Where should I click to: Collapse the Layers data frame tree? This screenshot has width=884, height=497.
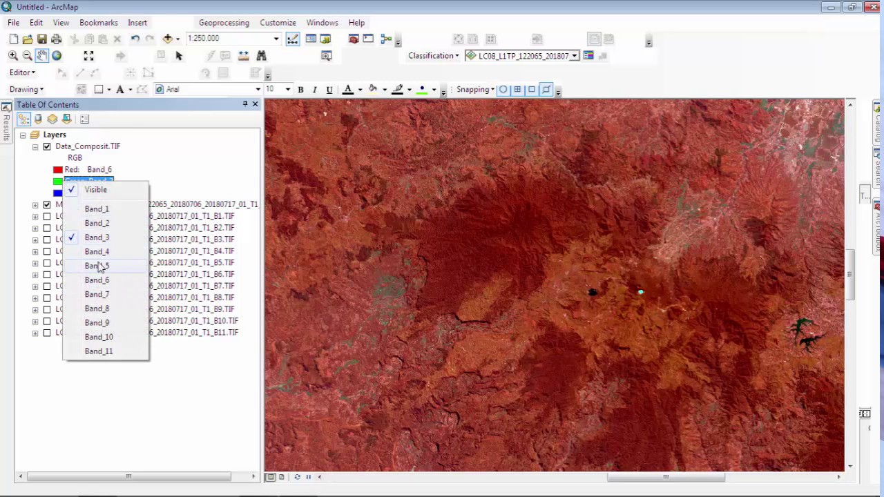(23, 135)
